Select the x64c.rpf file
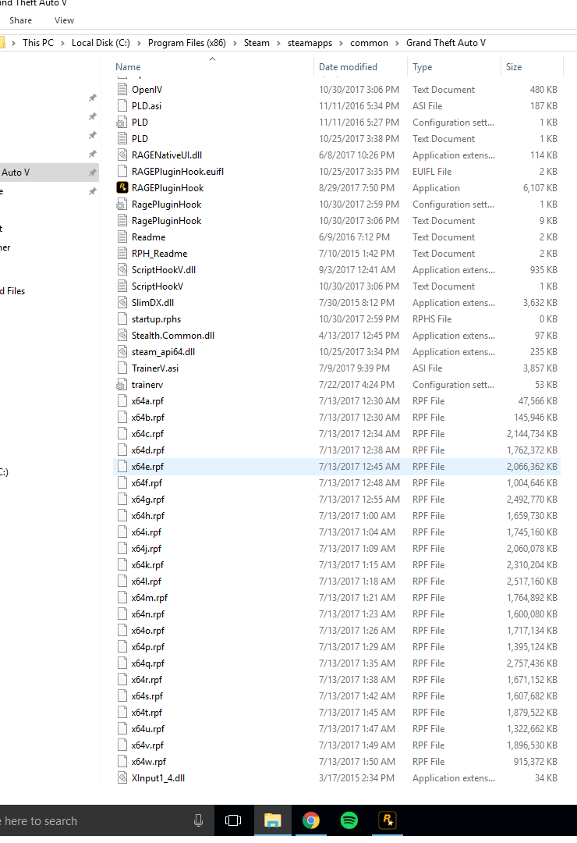The width and height of the screenshot is (577, 843). (337, 434)
